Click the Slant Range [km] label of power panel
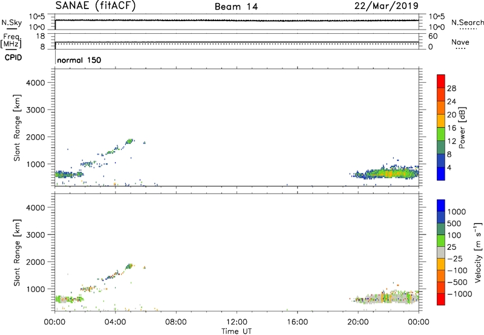Screen dimensions: 484x335 point(17,128)
